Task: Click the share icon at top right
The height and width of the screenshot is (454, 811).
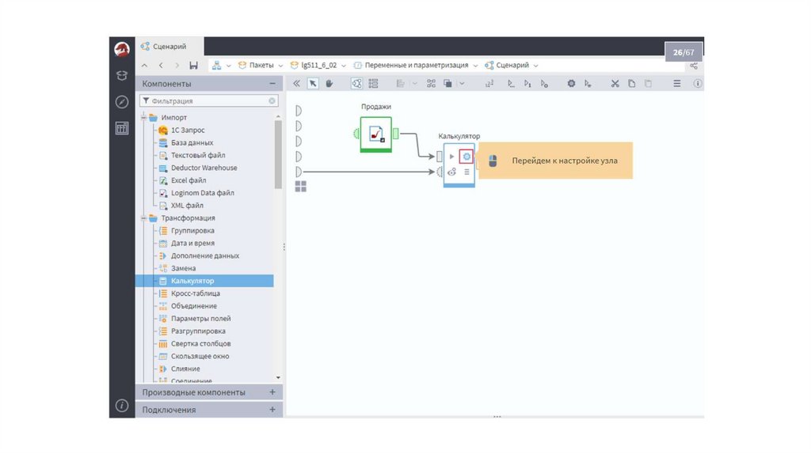Action: 694,65
